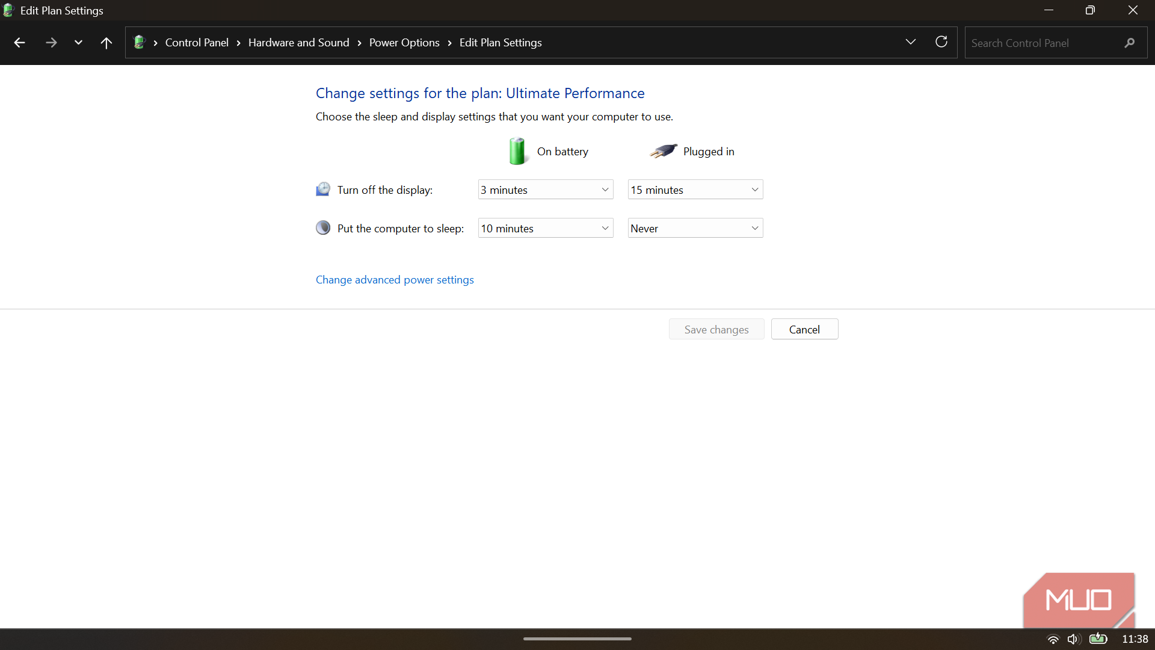Click the search magnifier icon
The image size is (1155, 650).
pos(1130,43)
